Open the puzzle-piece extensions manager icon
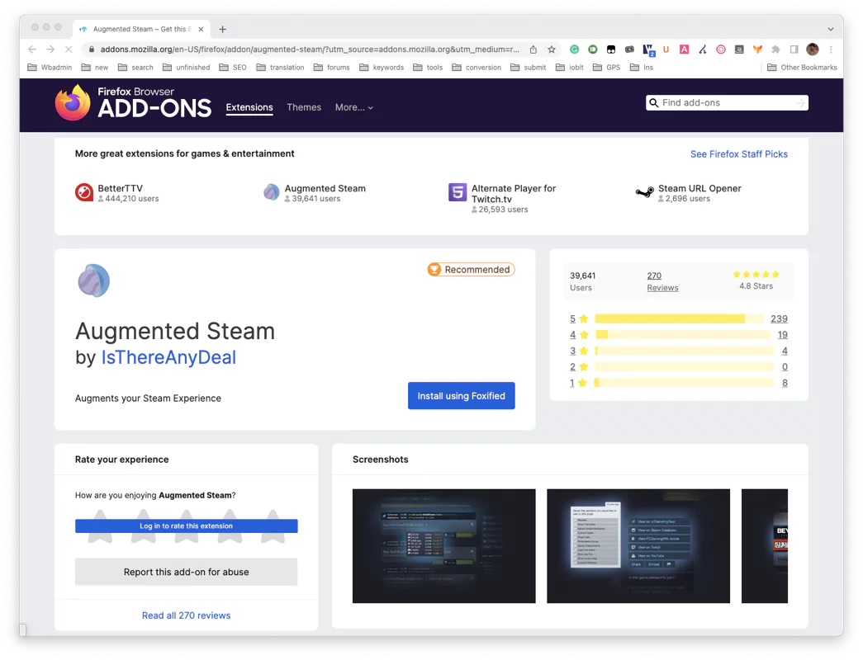Image resolution: width=863 pixels, height=660 pixels. tap(775, 49)
